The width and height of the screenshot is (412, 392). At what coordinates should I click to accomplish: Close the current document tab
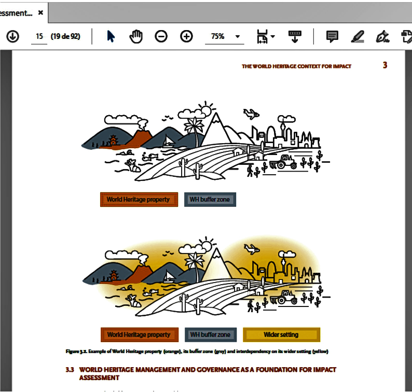(40, 13)
